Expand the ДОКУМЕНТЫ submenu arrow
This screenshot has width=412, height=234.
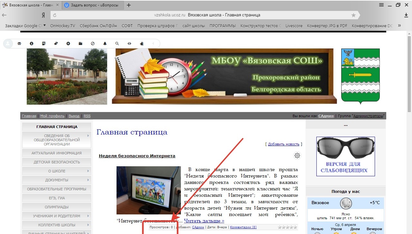(88, 180)
